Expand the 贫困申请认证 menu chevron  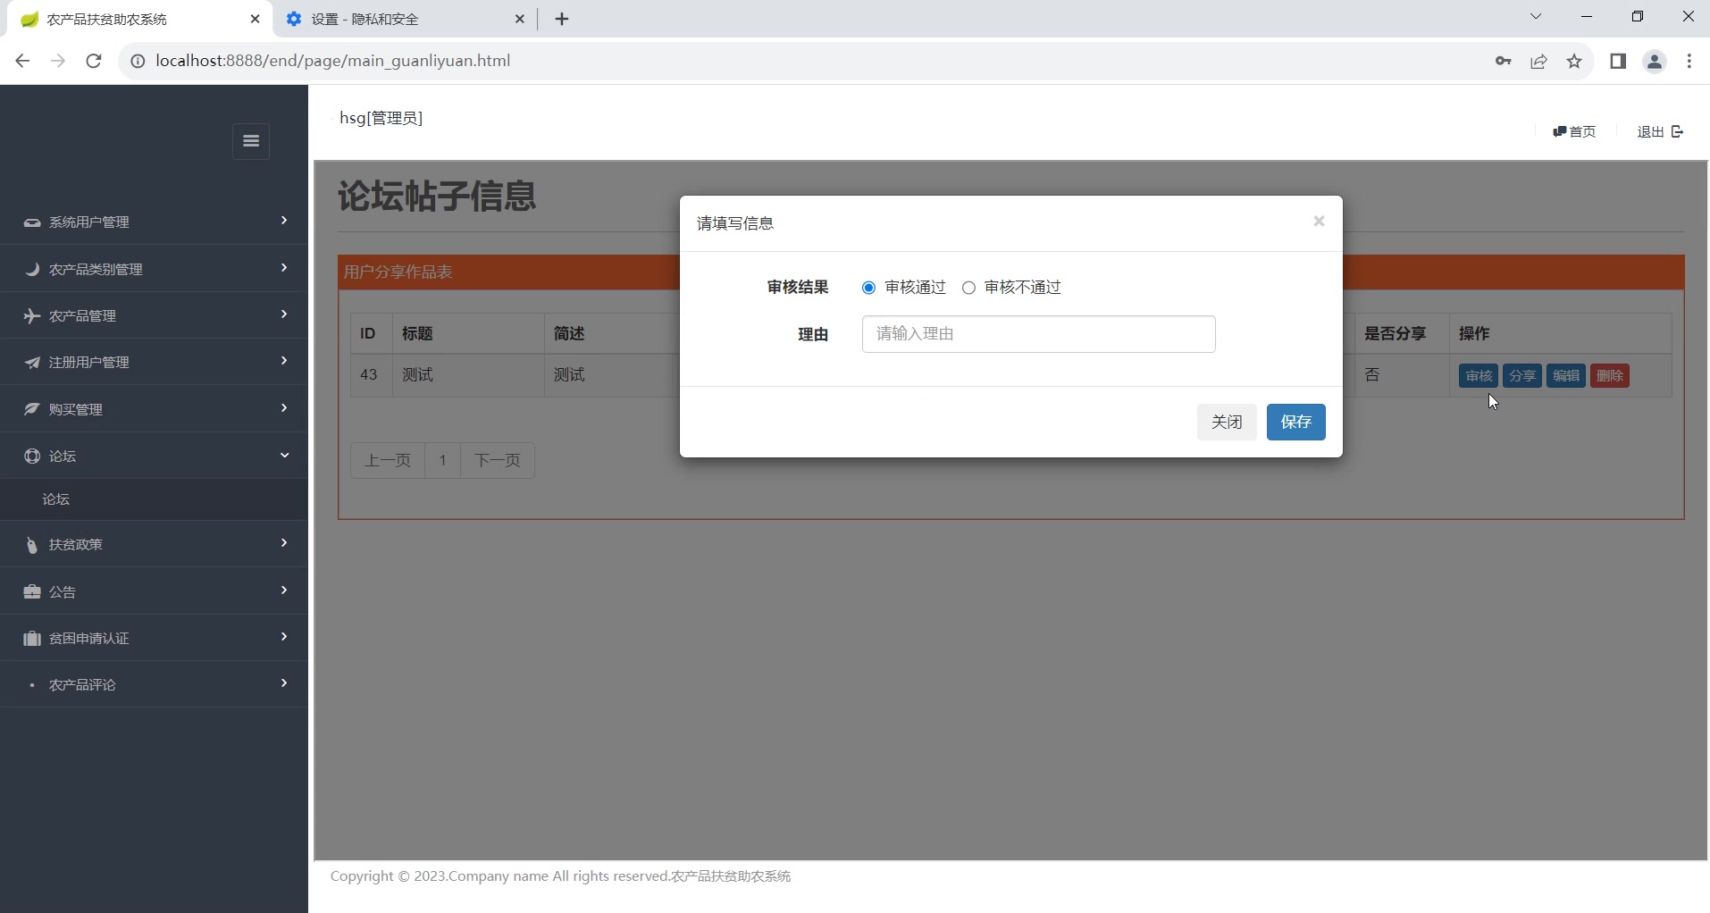click(284, 637)
